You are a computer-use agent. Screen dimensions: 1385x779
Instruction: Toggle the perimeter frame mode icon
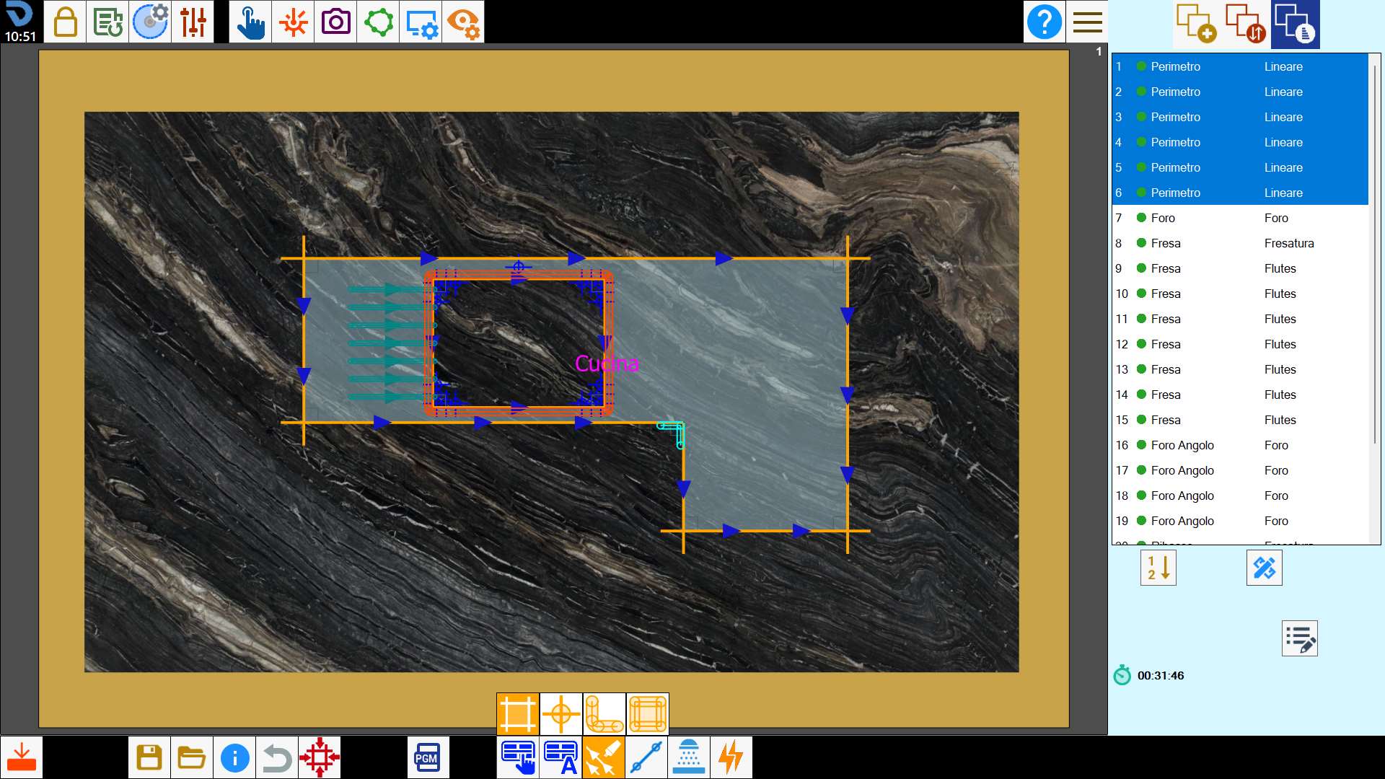coord(518,714)
